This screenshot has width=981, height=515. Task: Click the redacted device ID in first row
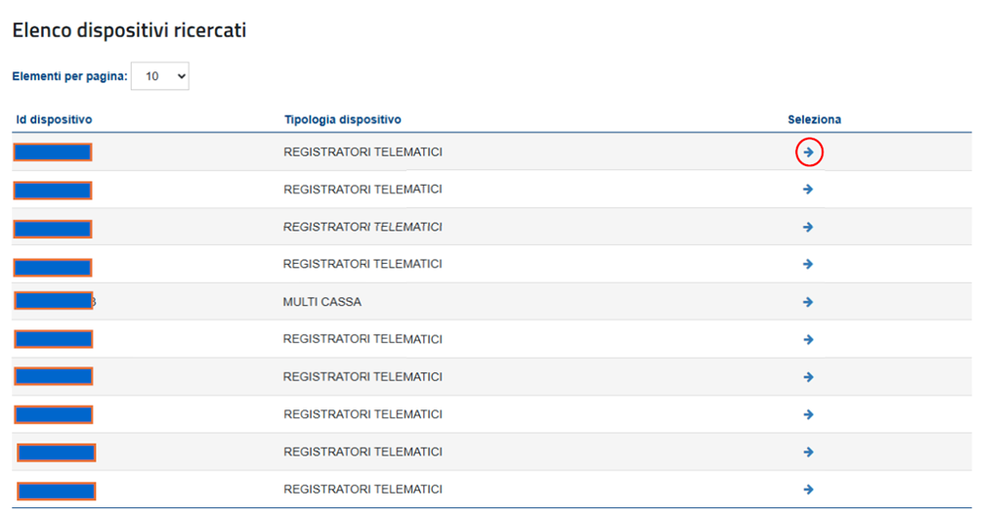[53, 152]
